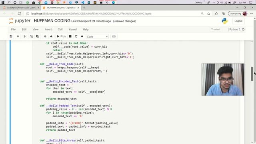Click the '__Build_Tree_Code(self)' definition line
This screenshot has width=256, height=144.
click(x=62, y=64)
